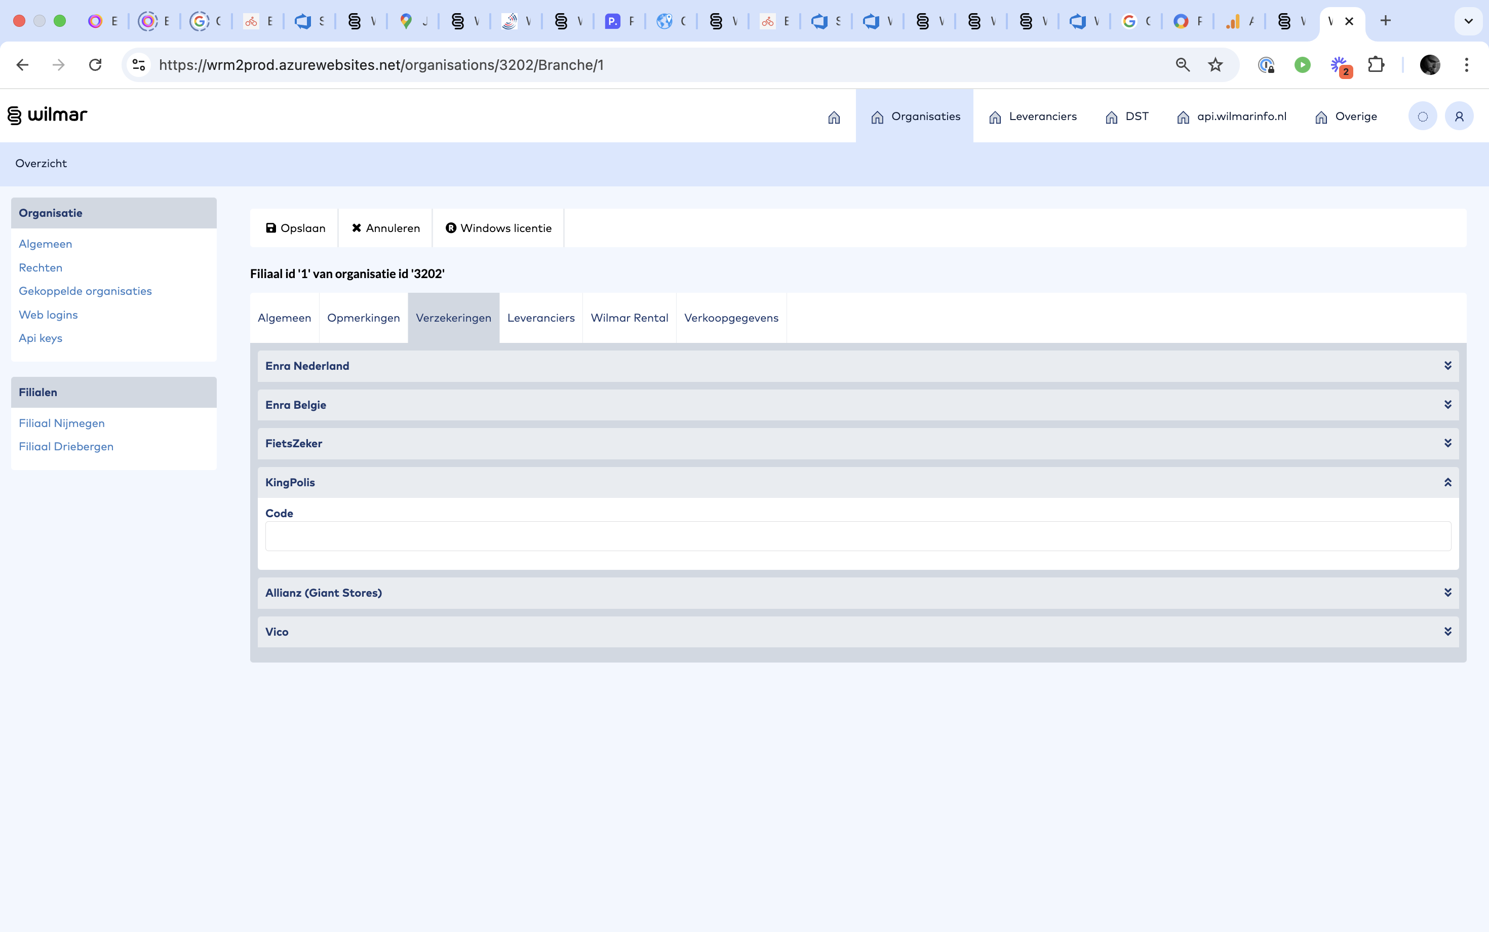Open the home icon in navigation
Viewport: 1489px width, 932px height.
(x=834, y=117)
